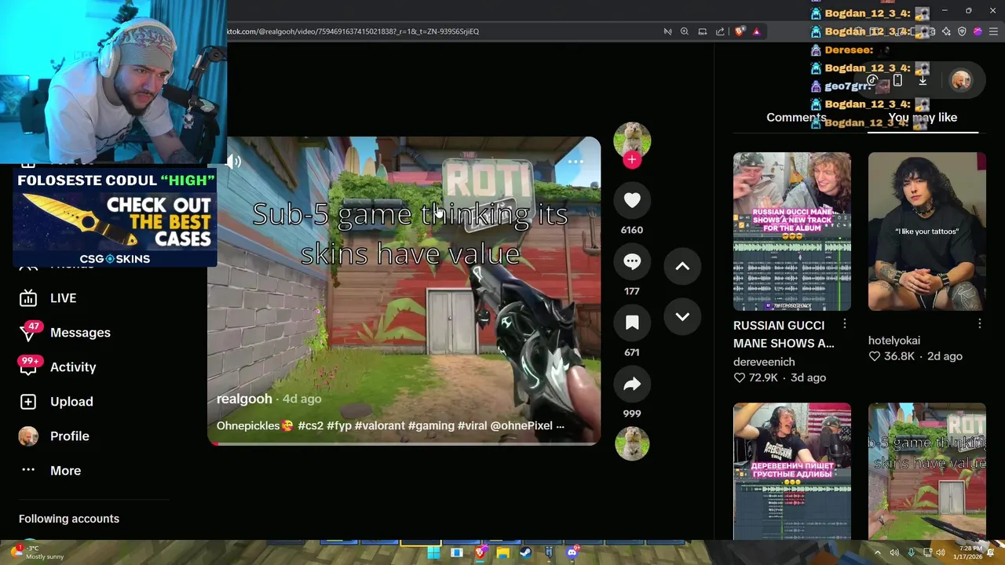The height and width of the screenshot is (565, 1005).
Task: Open options for the hotelyokai video
Action: [x=980, y=323]
